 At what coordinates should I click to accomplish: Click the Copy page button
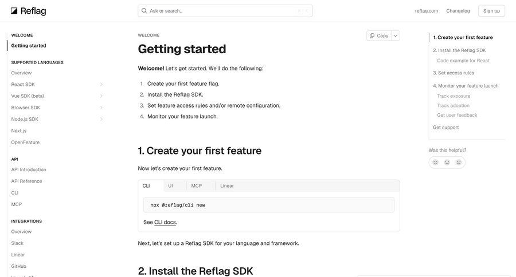click(379, 35)
